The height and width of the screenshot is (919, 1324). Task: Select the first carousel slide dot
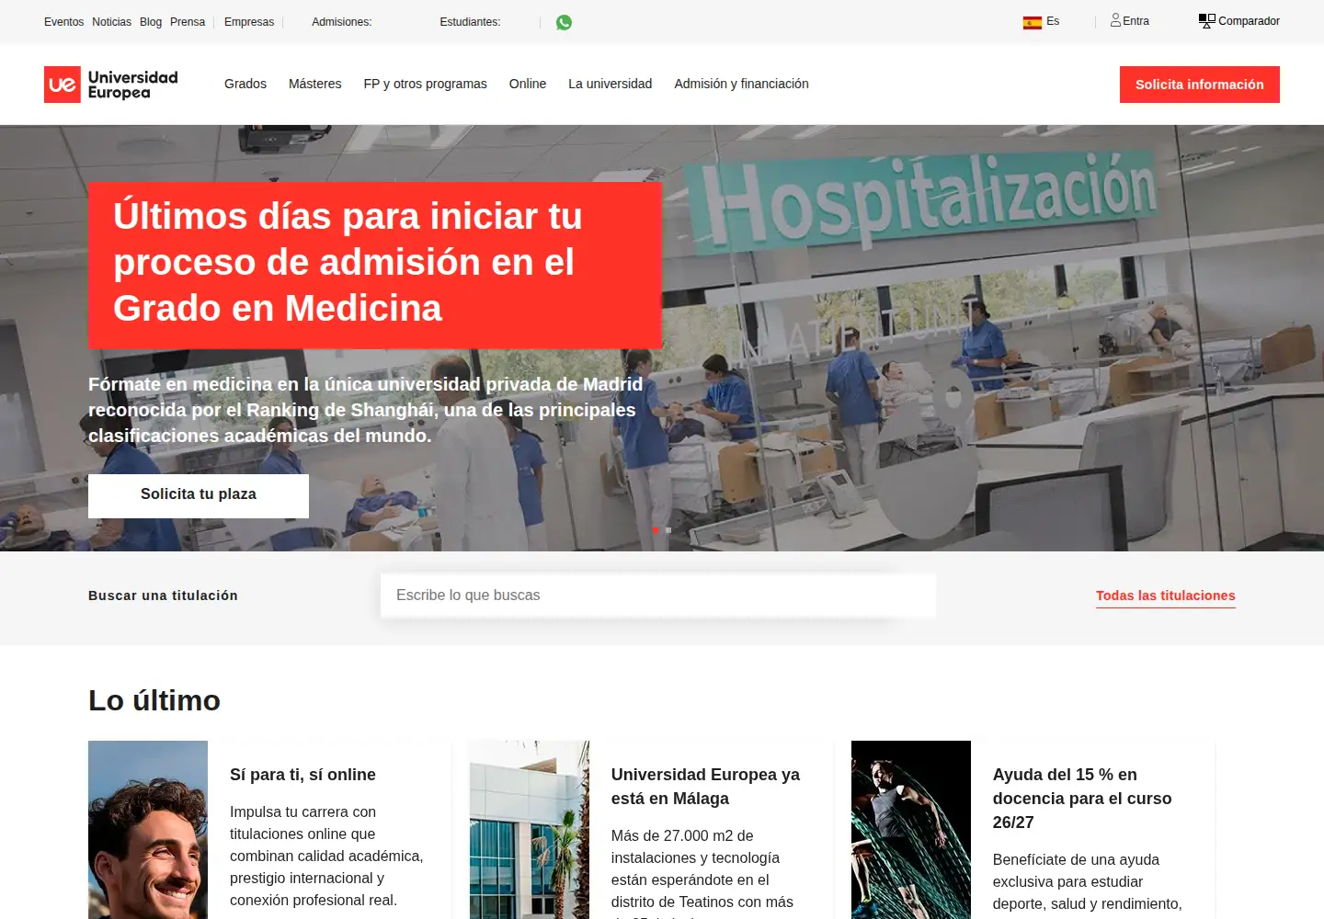[655, 530]
